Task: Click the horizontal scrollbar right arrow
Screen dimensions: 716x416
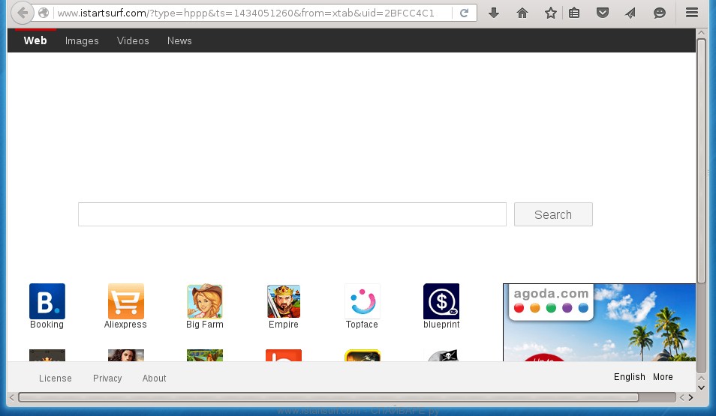Action: (x=691, y=397)
